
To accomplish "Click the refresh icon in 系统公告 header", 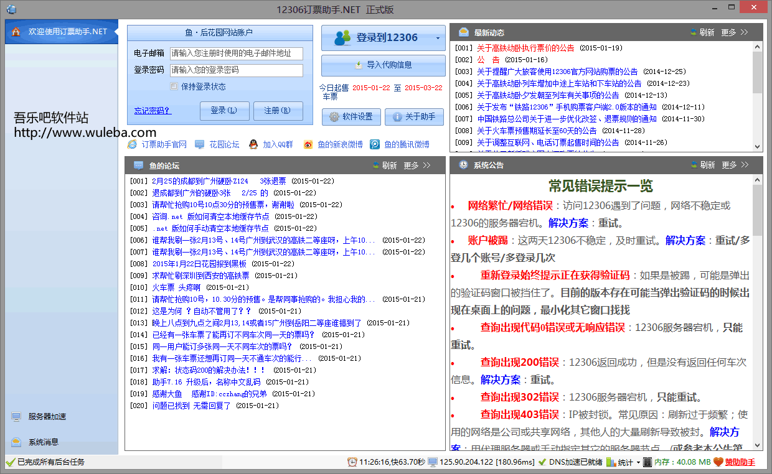I will [x=694, y=165].
